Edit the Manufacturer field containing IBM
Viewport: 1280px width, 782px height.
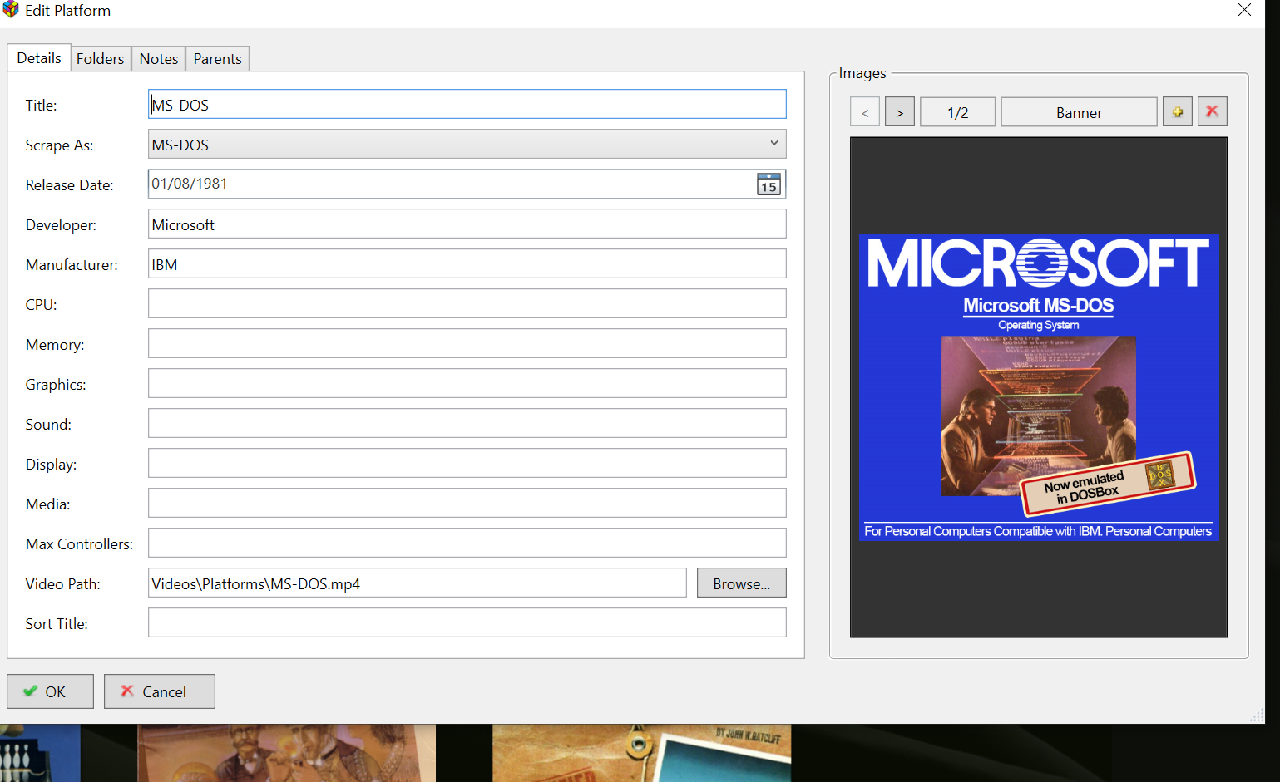(x=467, y=263)
